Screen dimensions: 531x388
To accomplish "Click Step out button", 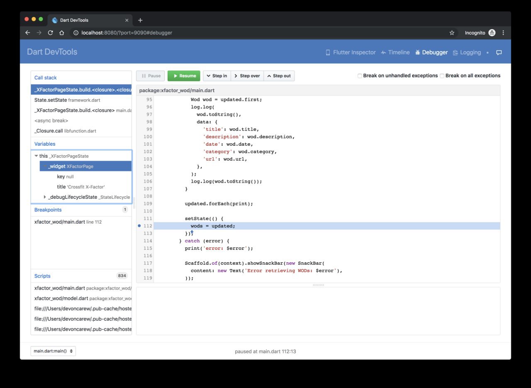I will coord(279,76).
